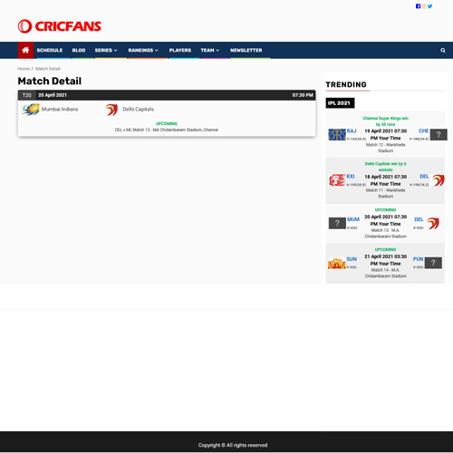453x453 pixels.
Task: Expand the Team dropdown menu
Action: point(210,50)
